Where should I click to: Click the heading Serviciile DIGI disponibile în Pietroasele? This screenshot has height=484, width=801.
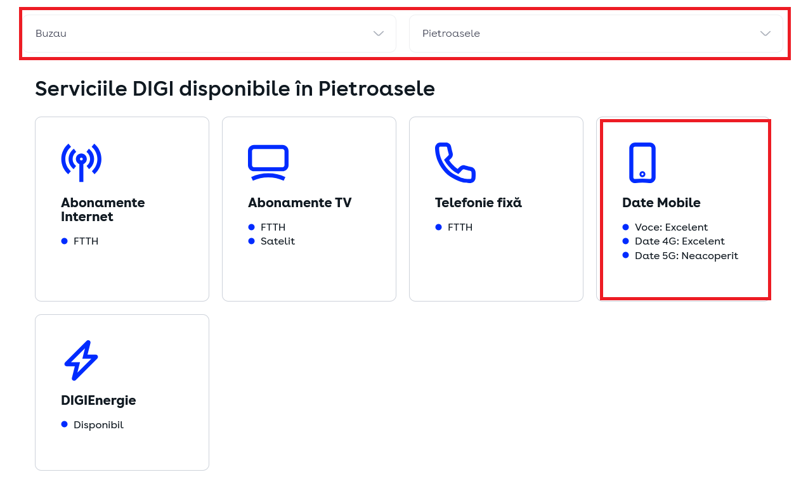(x=235, y=89)
